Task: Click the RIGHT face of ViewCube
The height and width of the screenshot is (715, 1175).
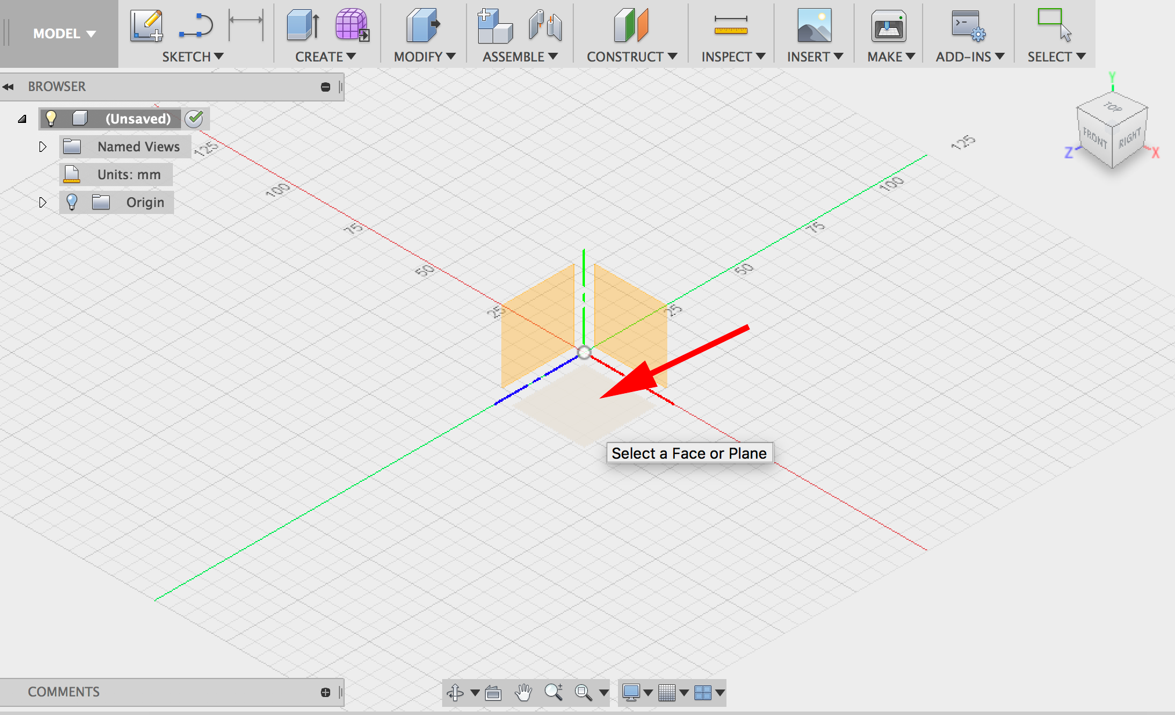Action: [1130, 138]
